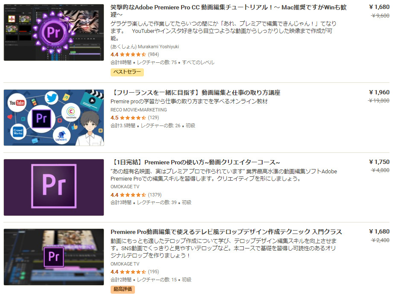This screenshot has width=395, height=298.
Task: Open the 【フリーランスを一緒に目指す】 course title
Action: click(196, 93)
